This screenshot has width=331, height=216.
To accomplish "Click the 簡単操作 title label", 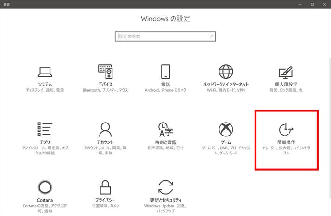I will (x=286, y=142).
